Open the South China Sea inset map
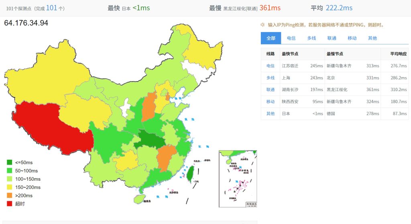This screenshot has height=224, width=411. tap(238, 179)
